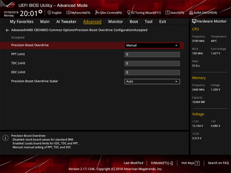This screenshot has width=231, height=173.
Task: Open the Search(F9) label
Action: tap(177, 12)
